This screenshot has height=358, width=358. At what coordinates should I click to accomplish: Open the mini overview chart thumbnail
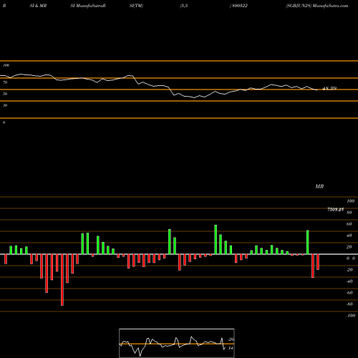click(x=177, y=343)
